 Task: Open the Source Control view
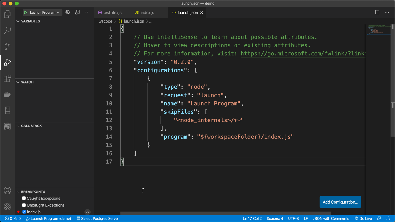pos(7,46)
